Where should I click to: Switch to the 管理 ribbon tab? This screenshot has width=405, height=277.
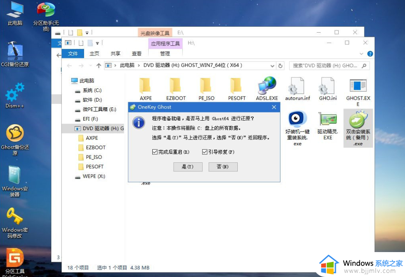(165, 53)
